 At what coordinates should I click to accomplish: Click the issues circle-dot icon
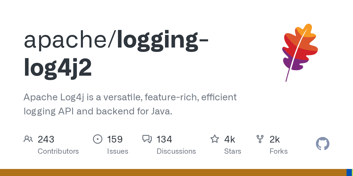tap(97, 139)
